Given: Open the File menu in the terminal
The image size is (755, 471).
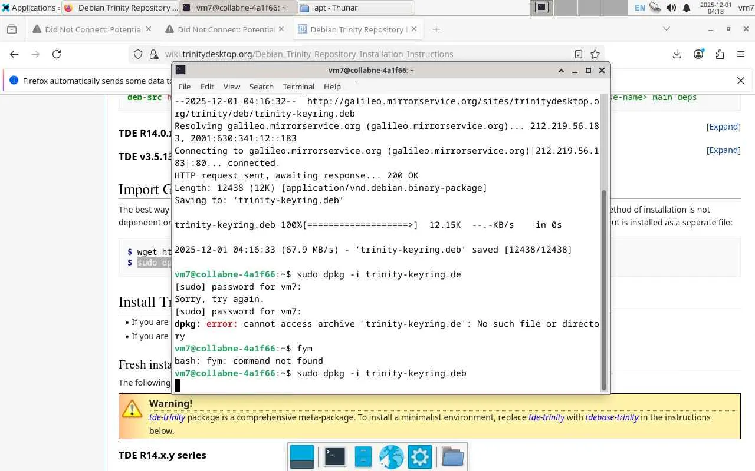Looking at the screenshot, I should [185, 87].
